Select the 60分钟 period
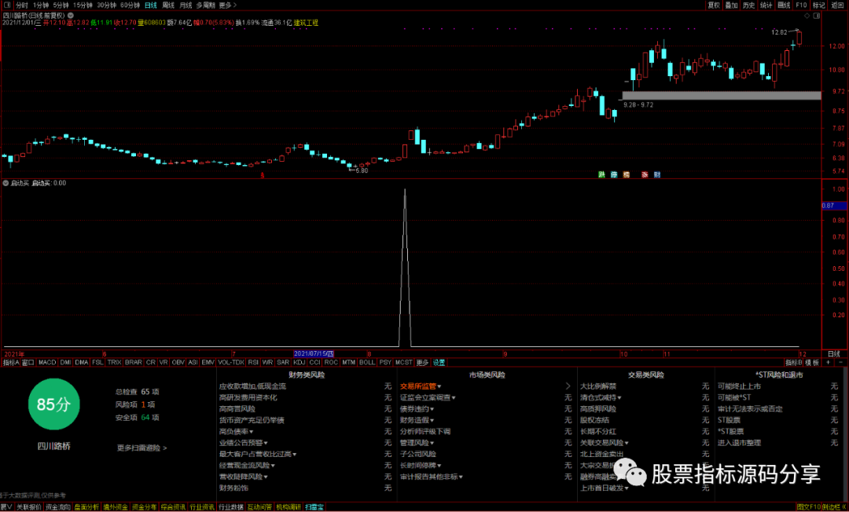Image resolution: width=849 pixels, height=512 pixels. pos(130,5)
